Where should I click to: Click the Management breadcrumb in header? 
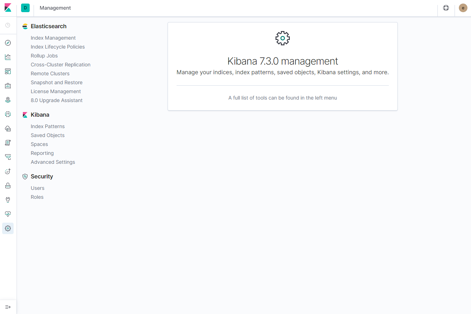(x=55, y=8)
